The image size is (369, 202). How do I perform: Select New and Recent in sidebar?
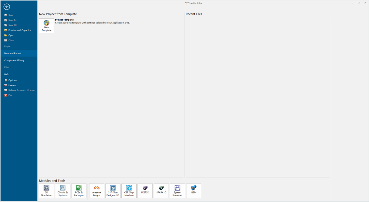point(18,53)
